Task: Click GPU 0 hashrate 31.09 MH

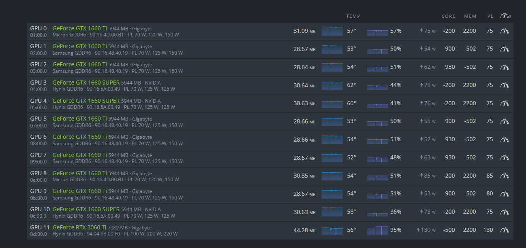Action: tap(304, 31)
